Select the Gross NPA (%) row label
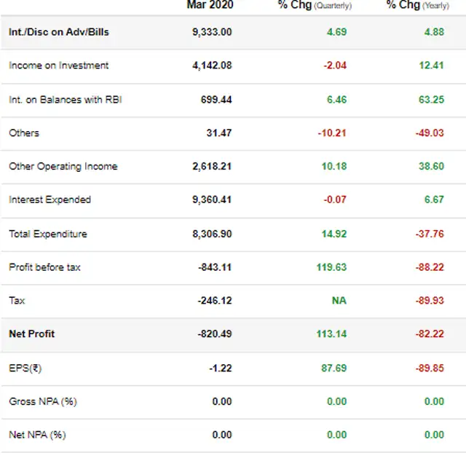This screenshot has height=458, width=466. (x=38, y=401)
